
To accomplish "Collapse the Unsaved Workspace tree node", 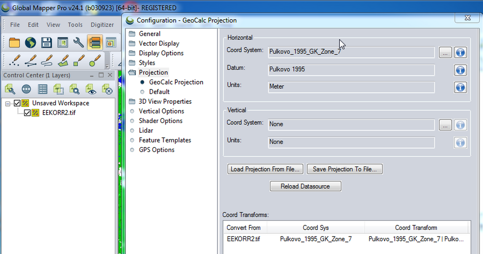I will (8, 104).
